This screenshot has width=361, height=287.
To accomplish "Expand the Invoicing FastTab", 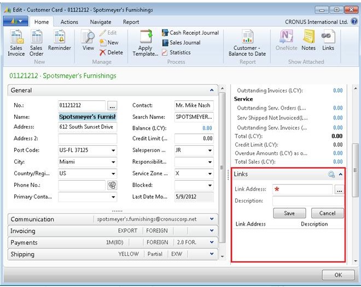I will click(x=212, y=231).
